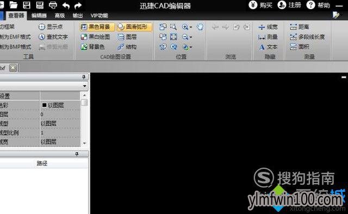The height and width of the screenshot is (214, 348).
Task: Click the zoom in magnifier icon
Action: [185, 27]
